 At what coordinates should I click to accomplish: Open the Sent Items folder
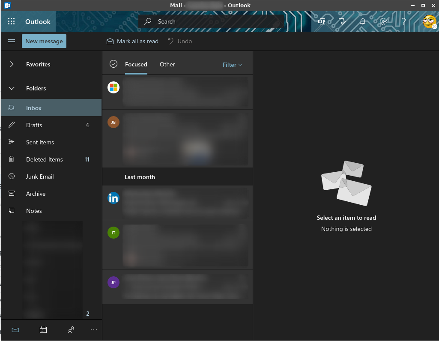click(51, 142)
